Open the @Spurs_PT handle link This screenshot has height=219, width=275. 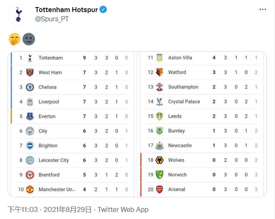[52, 19]
